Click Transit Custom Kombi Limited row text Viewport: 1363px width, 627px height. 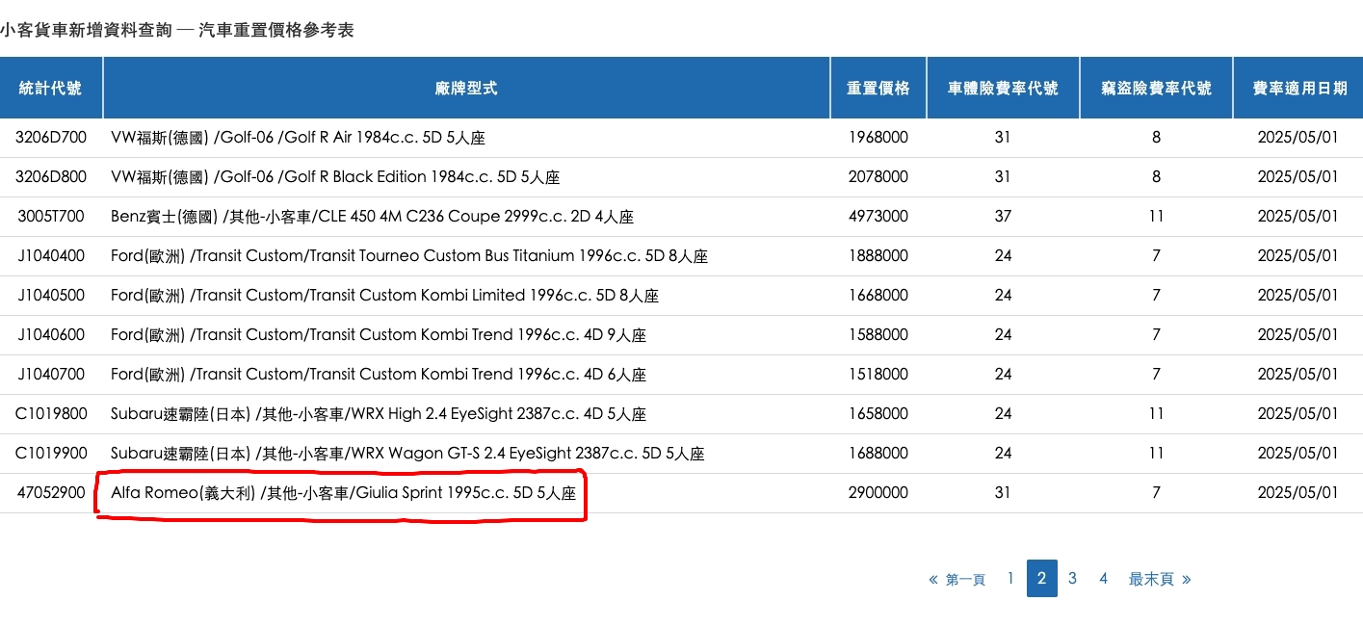tap(384, 296)
